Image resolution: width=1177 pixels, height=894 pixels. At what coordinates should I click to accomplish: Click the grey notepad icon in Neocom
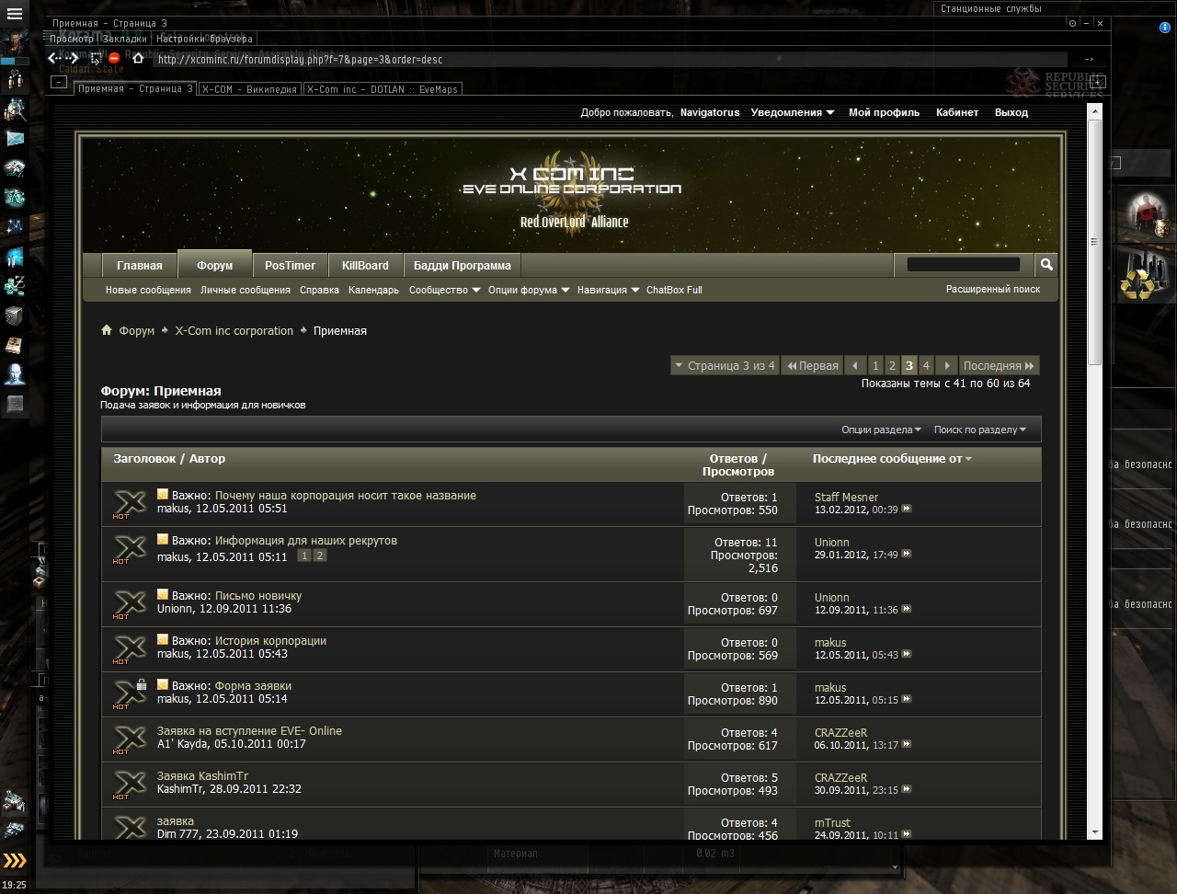[15, 404]
